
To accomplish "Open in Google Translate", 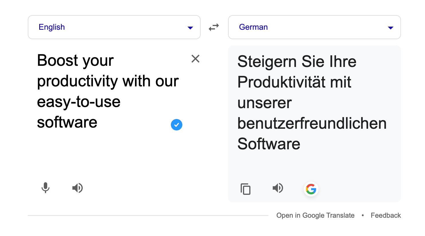I will click(315, 215).
